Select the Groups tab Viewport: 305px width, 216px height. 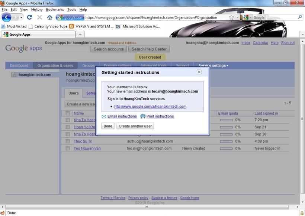point(89,66)
